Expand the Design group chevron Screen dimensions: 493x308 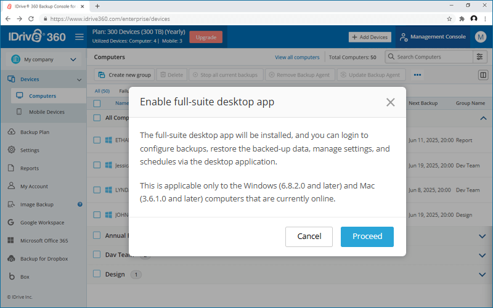[x=483, y=274]
